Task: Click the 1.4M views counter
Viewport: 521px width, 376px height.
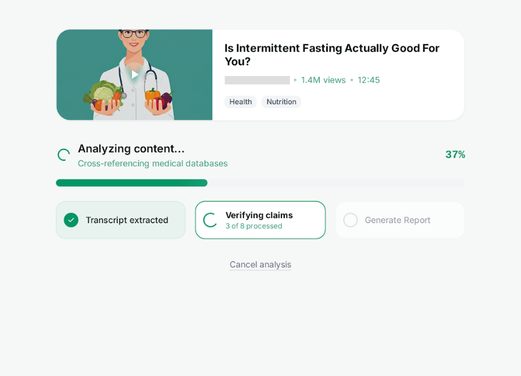Action: click(323, 80)
